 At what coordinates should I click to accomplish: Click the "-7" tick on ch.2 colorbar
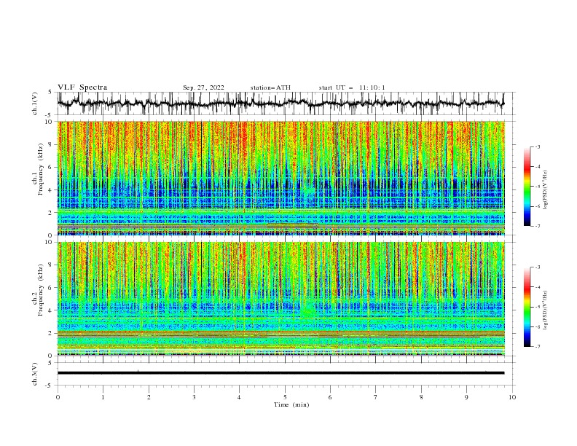click(x=537, y=346)
